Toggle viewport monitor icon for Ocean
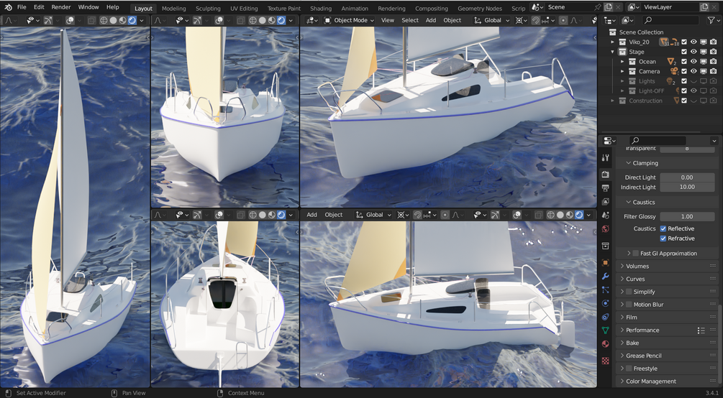723x398 pixels. pos(703,61)
